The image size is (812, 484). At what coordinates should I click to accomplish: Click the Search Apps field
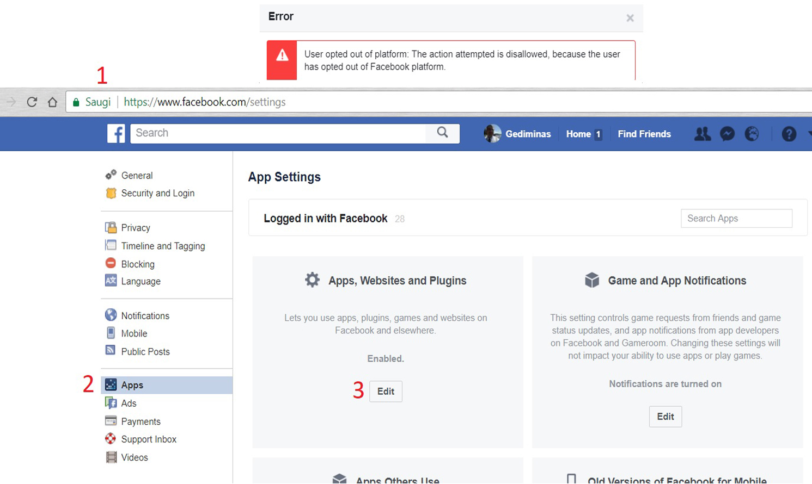tap(736, 219)
